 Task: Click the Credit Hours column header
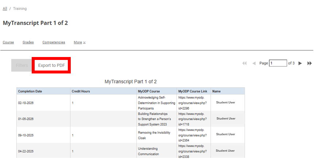point(81,91)
